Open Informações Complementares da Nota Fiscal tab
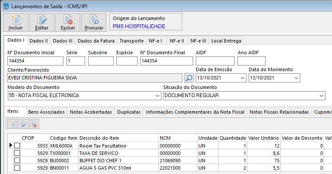 (x=195, y=112)
